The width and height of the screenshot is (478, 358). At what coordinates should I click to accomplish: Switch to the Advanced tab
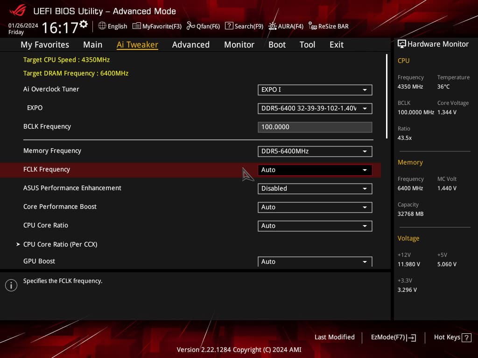click(191, 44)
